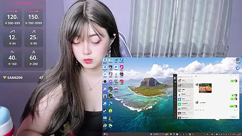
Task: Click the green Send button in WeChat
Action: click(x=234, y=117)
